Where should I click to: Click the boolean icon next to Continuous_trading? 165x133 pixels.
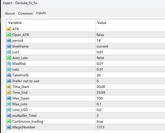tap(9, 121)
